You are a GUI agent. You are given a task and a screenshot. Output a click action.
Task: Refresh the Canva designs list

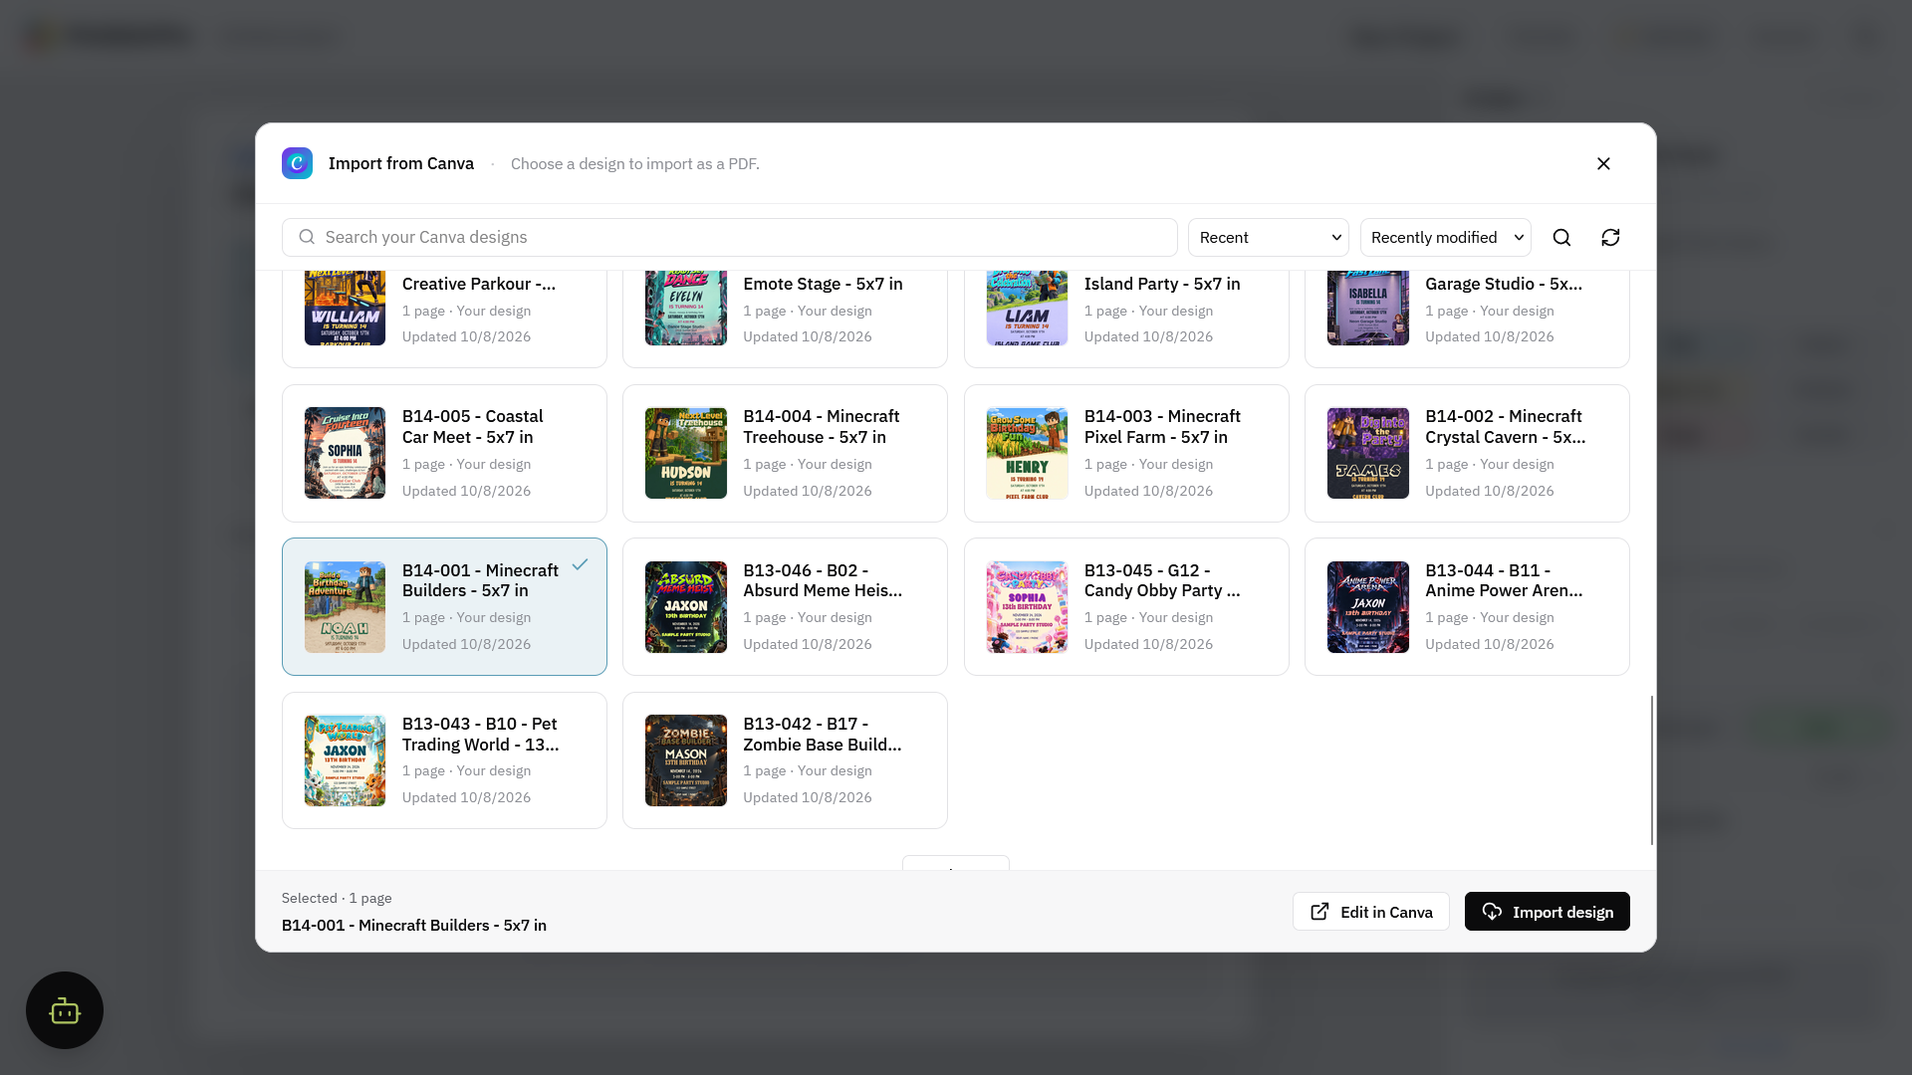pos(1610,237)
